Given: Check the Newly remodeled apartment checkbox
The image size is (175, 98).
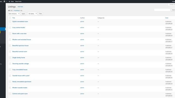Looking at the screenshot, I should tap(10, 82).
